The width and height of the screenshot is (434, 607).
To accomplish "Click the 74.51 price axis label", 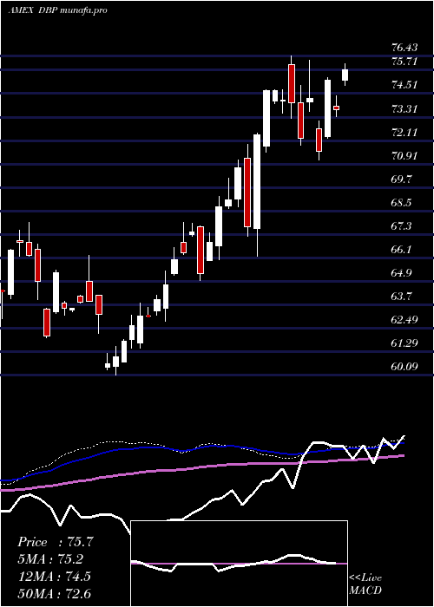I will click(x=404, y=85).
